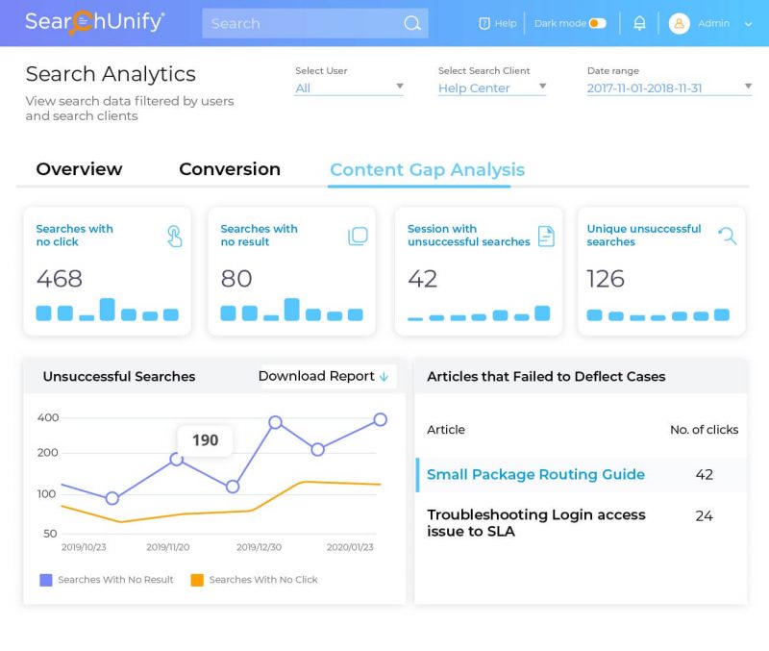Click the Searches with no click title

(75, 235)
